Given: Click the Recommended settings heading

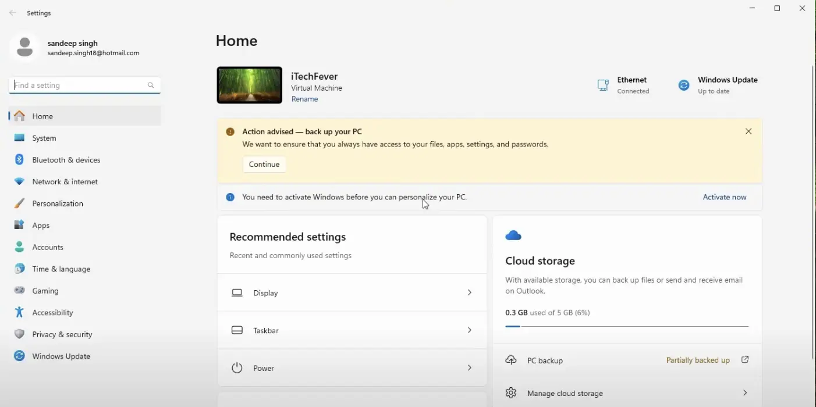Looking at the screenshot, I should coord(288,237).
